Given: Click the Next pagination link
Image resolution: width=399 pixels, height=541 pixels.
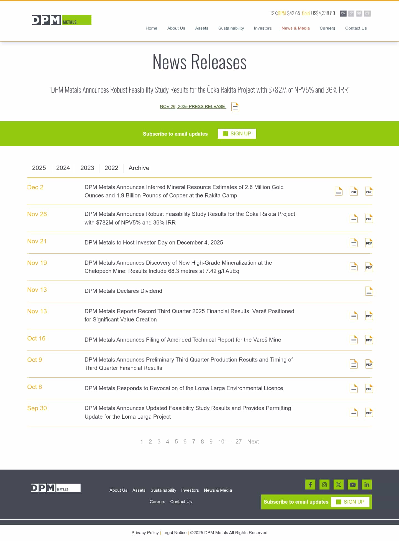Looking at the screenshot, I should (253, 442).
